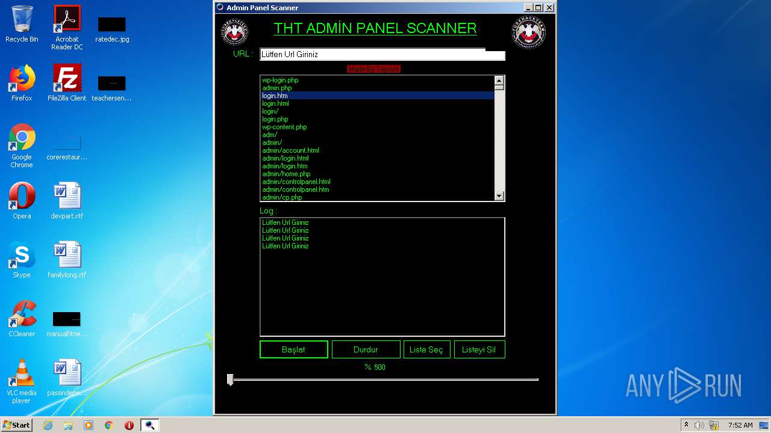Click the red Made By label

[373, 69]
